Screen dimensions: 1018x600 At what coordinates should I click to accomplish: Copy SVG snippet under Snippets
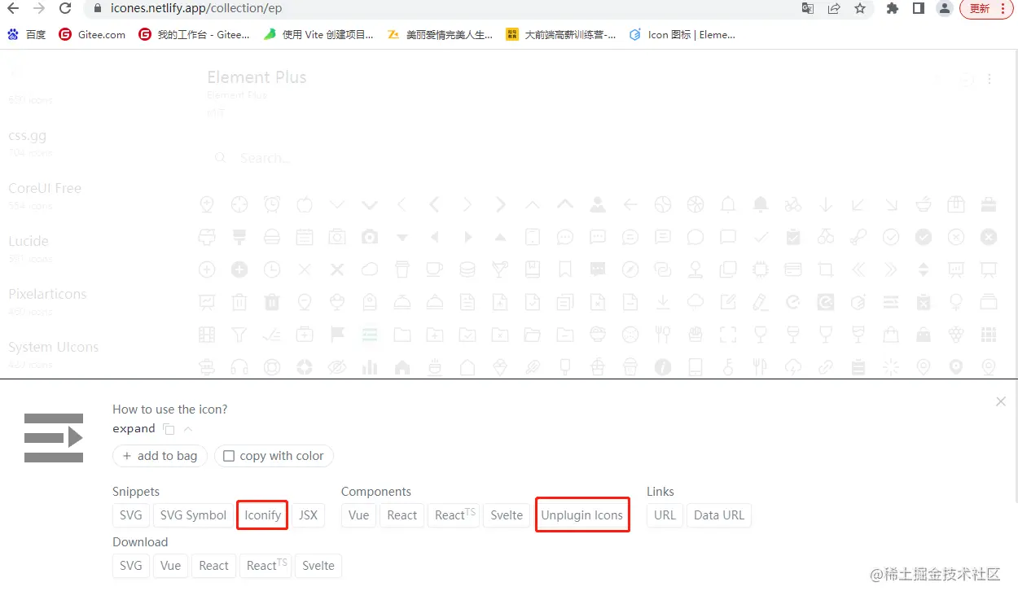131,515
